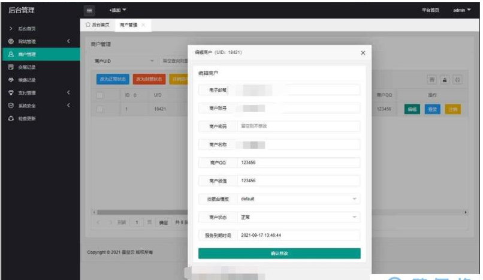
Task: Switch to the 后台首页 tab
Action: (x=97, y=25)
